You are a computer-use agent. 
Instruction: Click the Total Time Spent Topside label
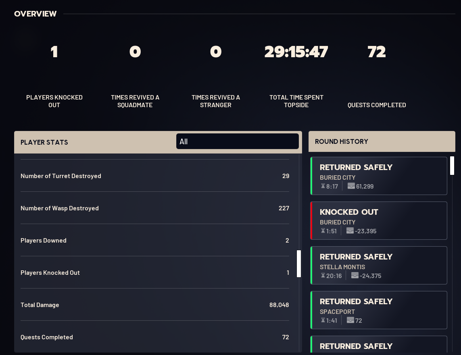[x=296, y=101]
